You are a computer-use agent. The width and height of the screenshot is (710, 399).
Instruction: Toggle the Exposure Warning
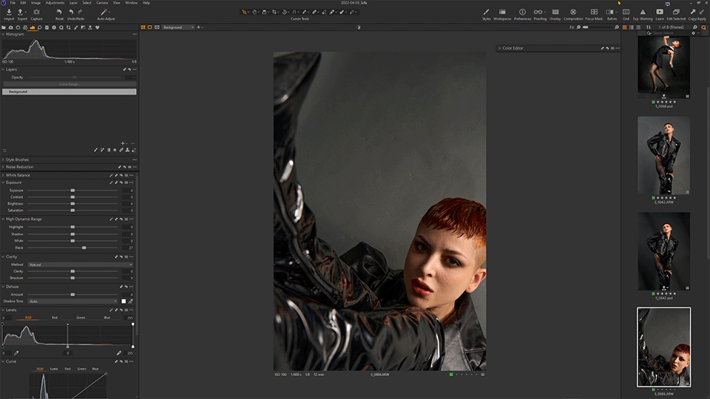click(643, 12)
